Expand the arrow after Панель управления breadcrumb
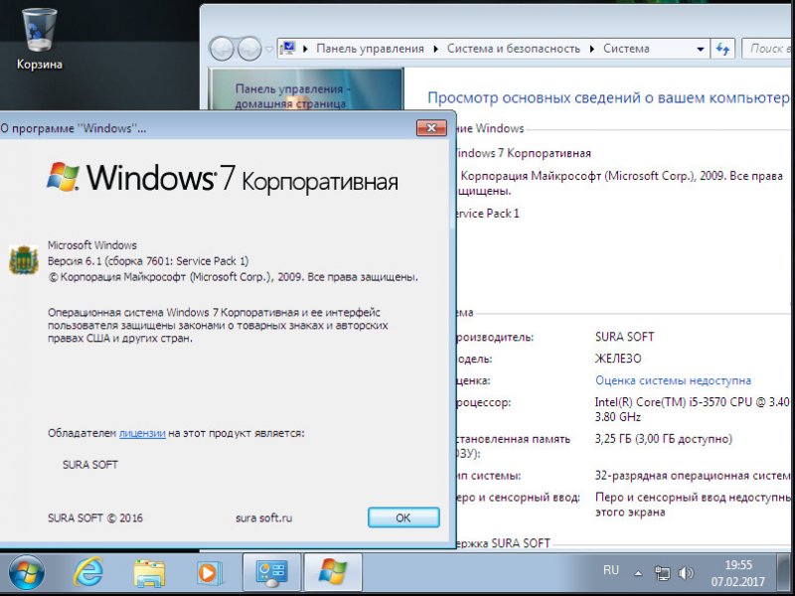The height and width of the screenshot is (596, 795). point(436,49)
